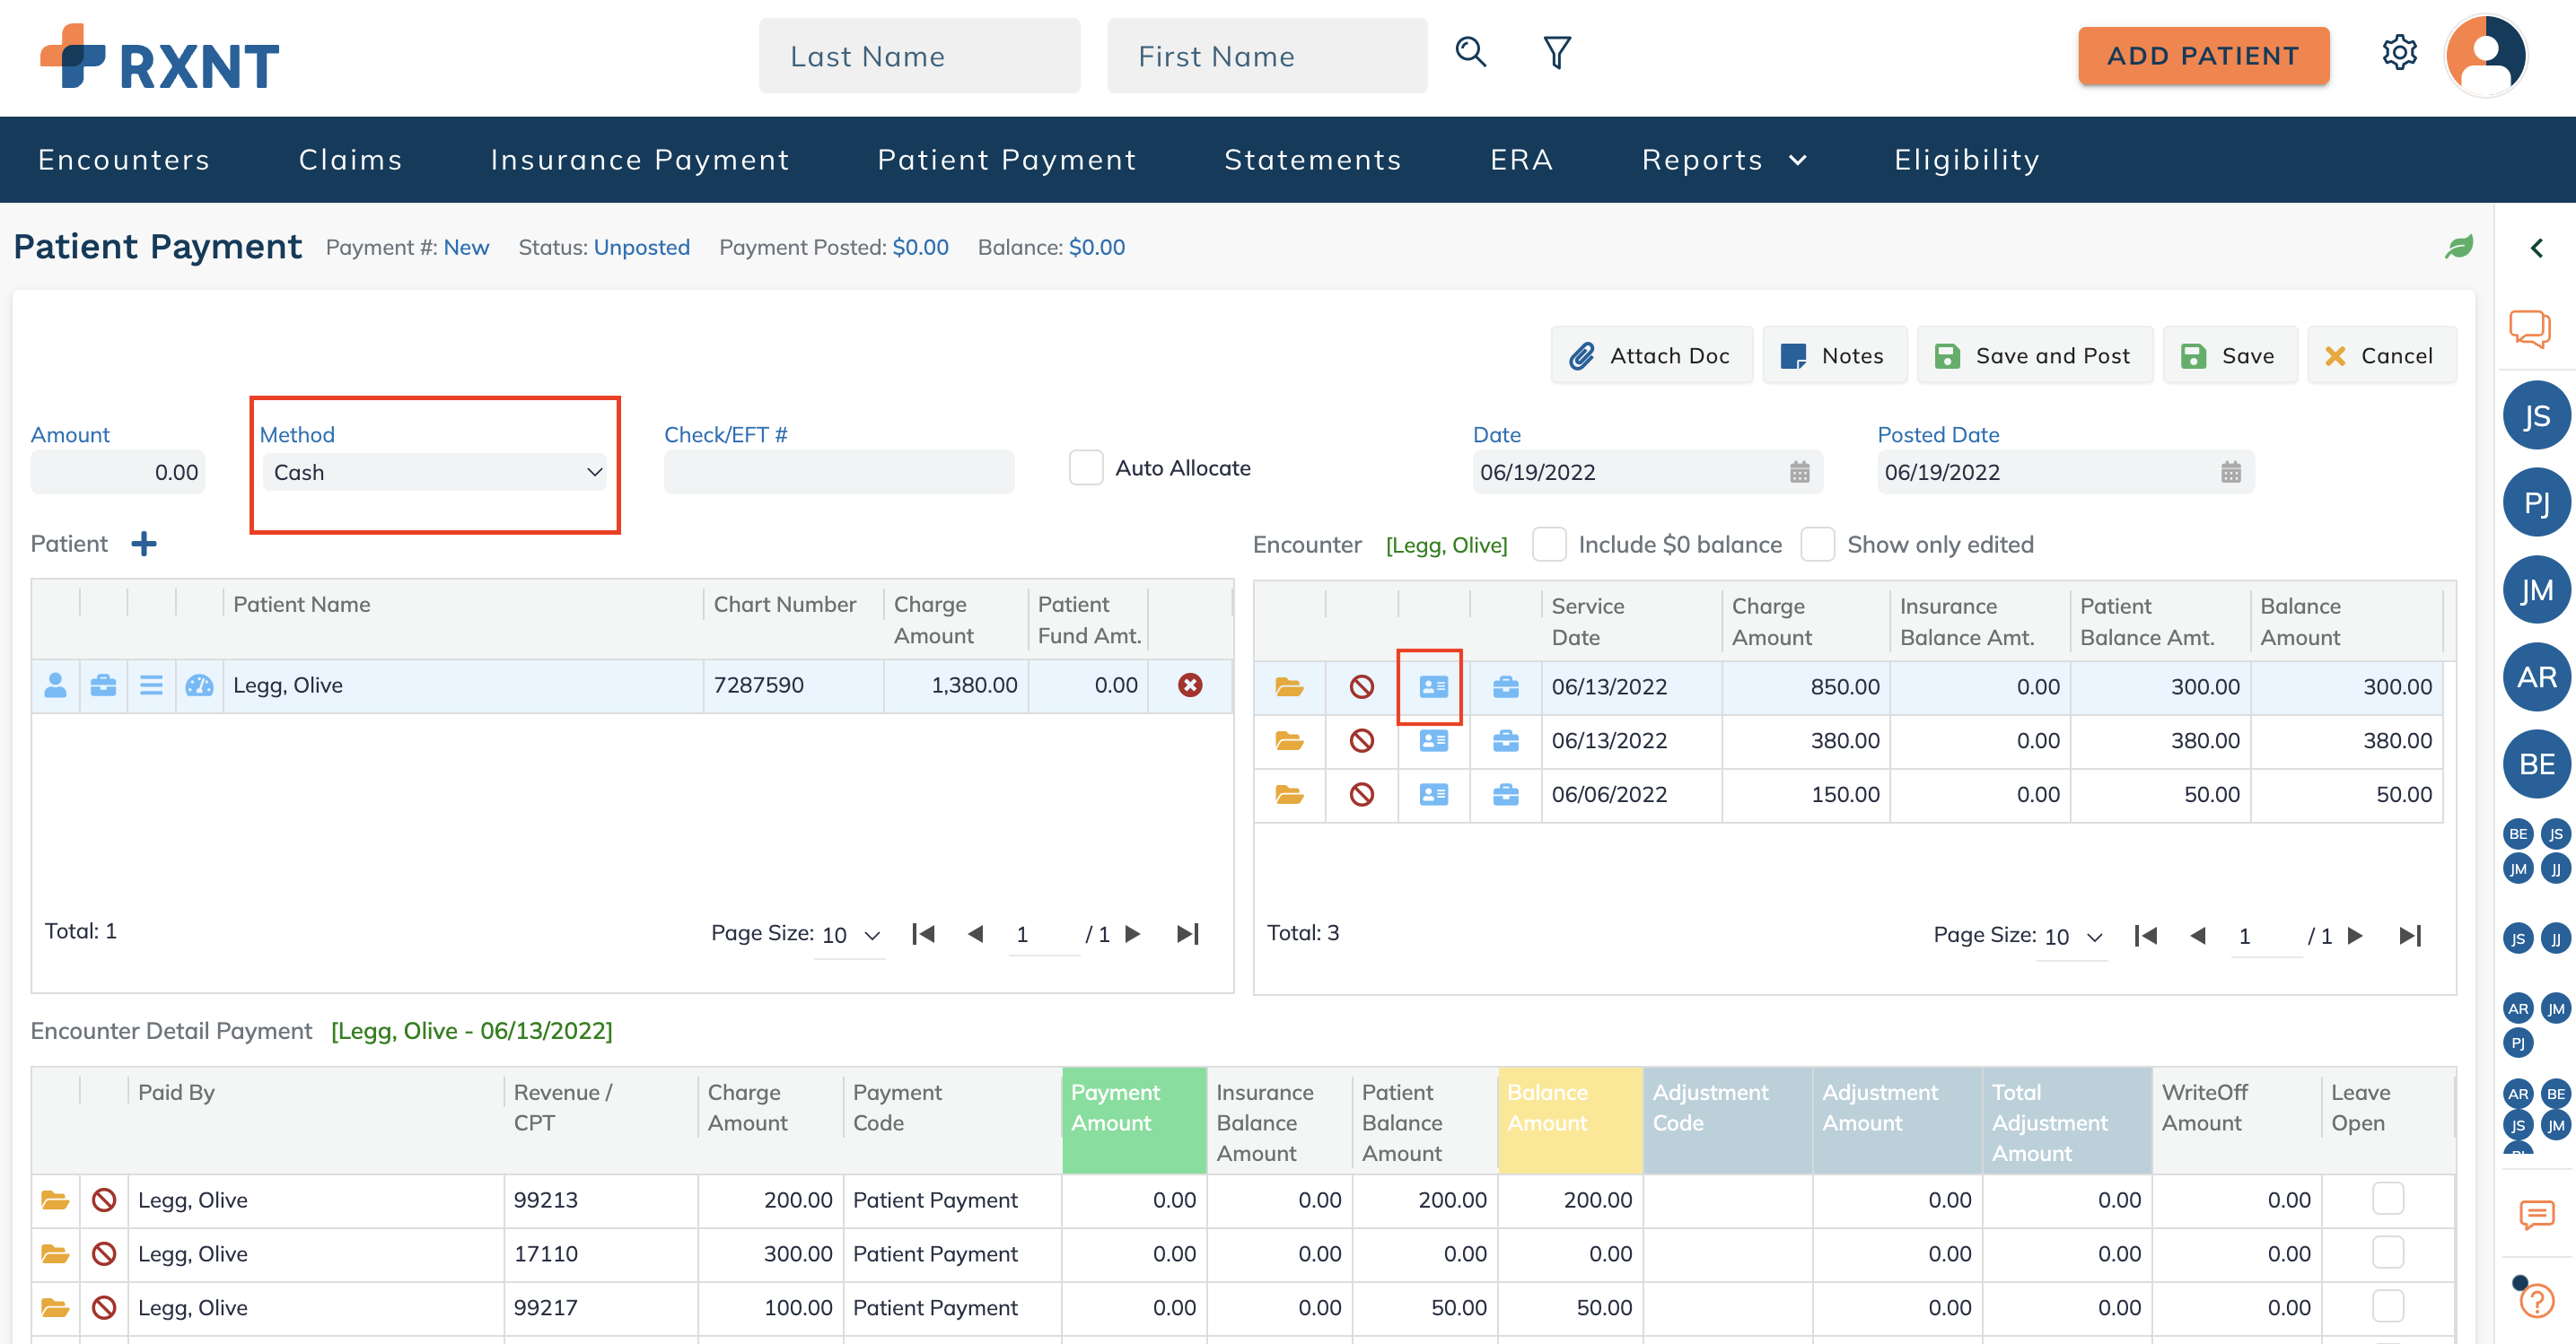Viewport: 2576px width, 1344px height.
Task: Open the Method dropdown showing Cash
Action: (x=435, y=473)
